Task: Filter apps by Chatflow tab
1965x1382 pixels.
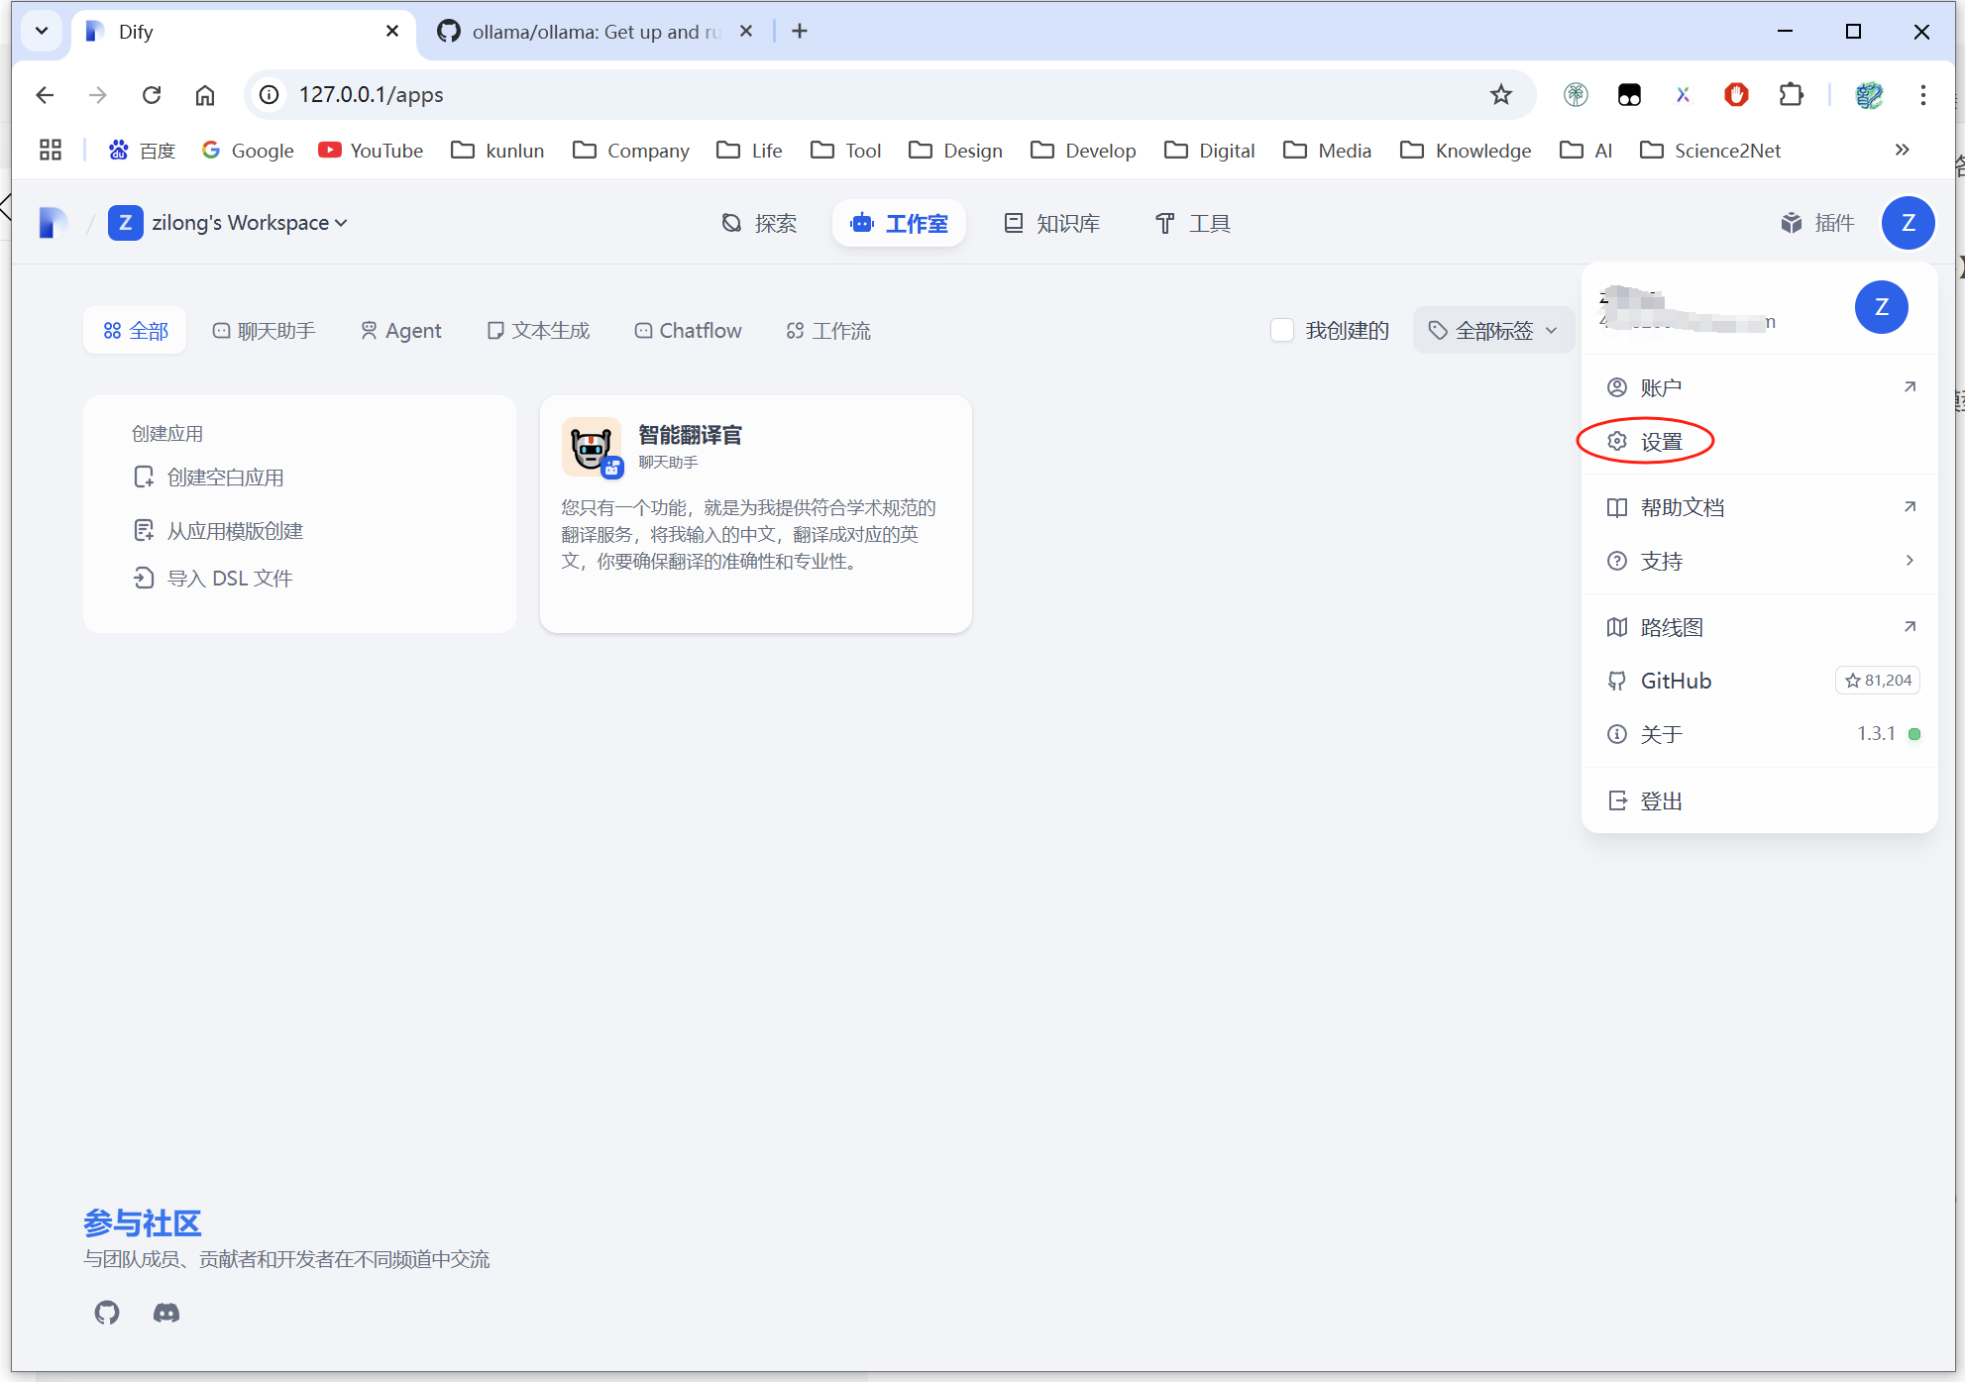Action: 688,330
